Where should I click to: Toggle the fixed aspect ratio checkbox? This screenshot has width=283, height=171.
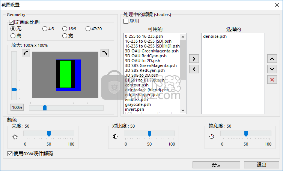point(11,22)
